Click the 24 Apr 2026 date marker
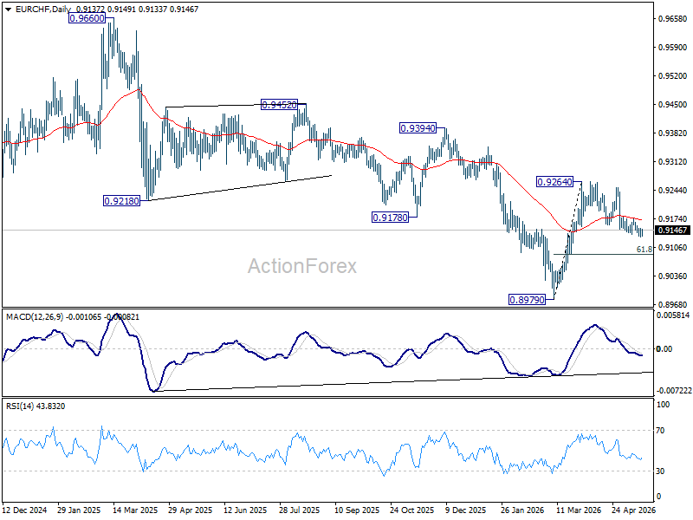693x520 pixels. tap(633, 510)
